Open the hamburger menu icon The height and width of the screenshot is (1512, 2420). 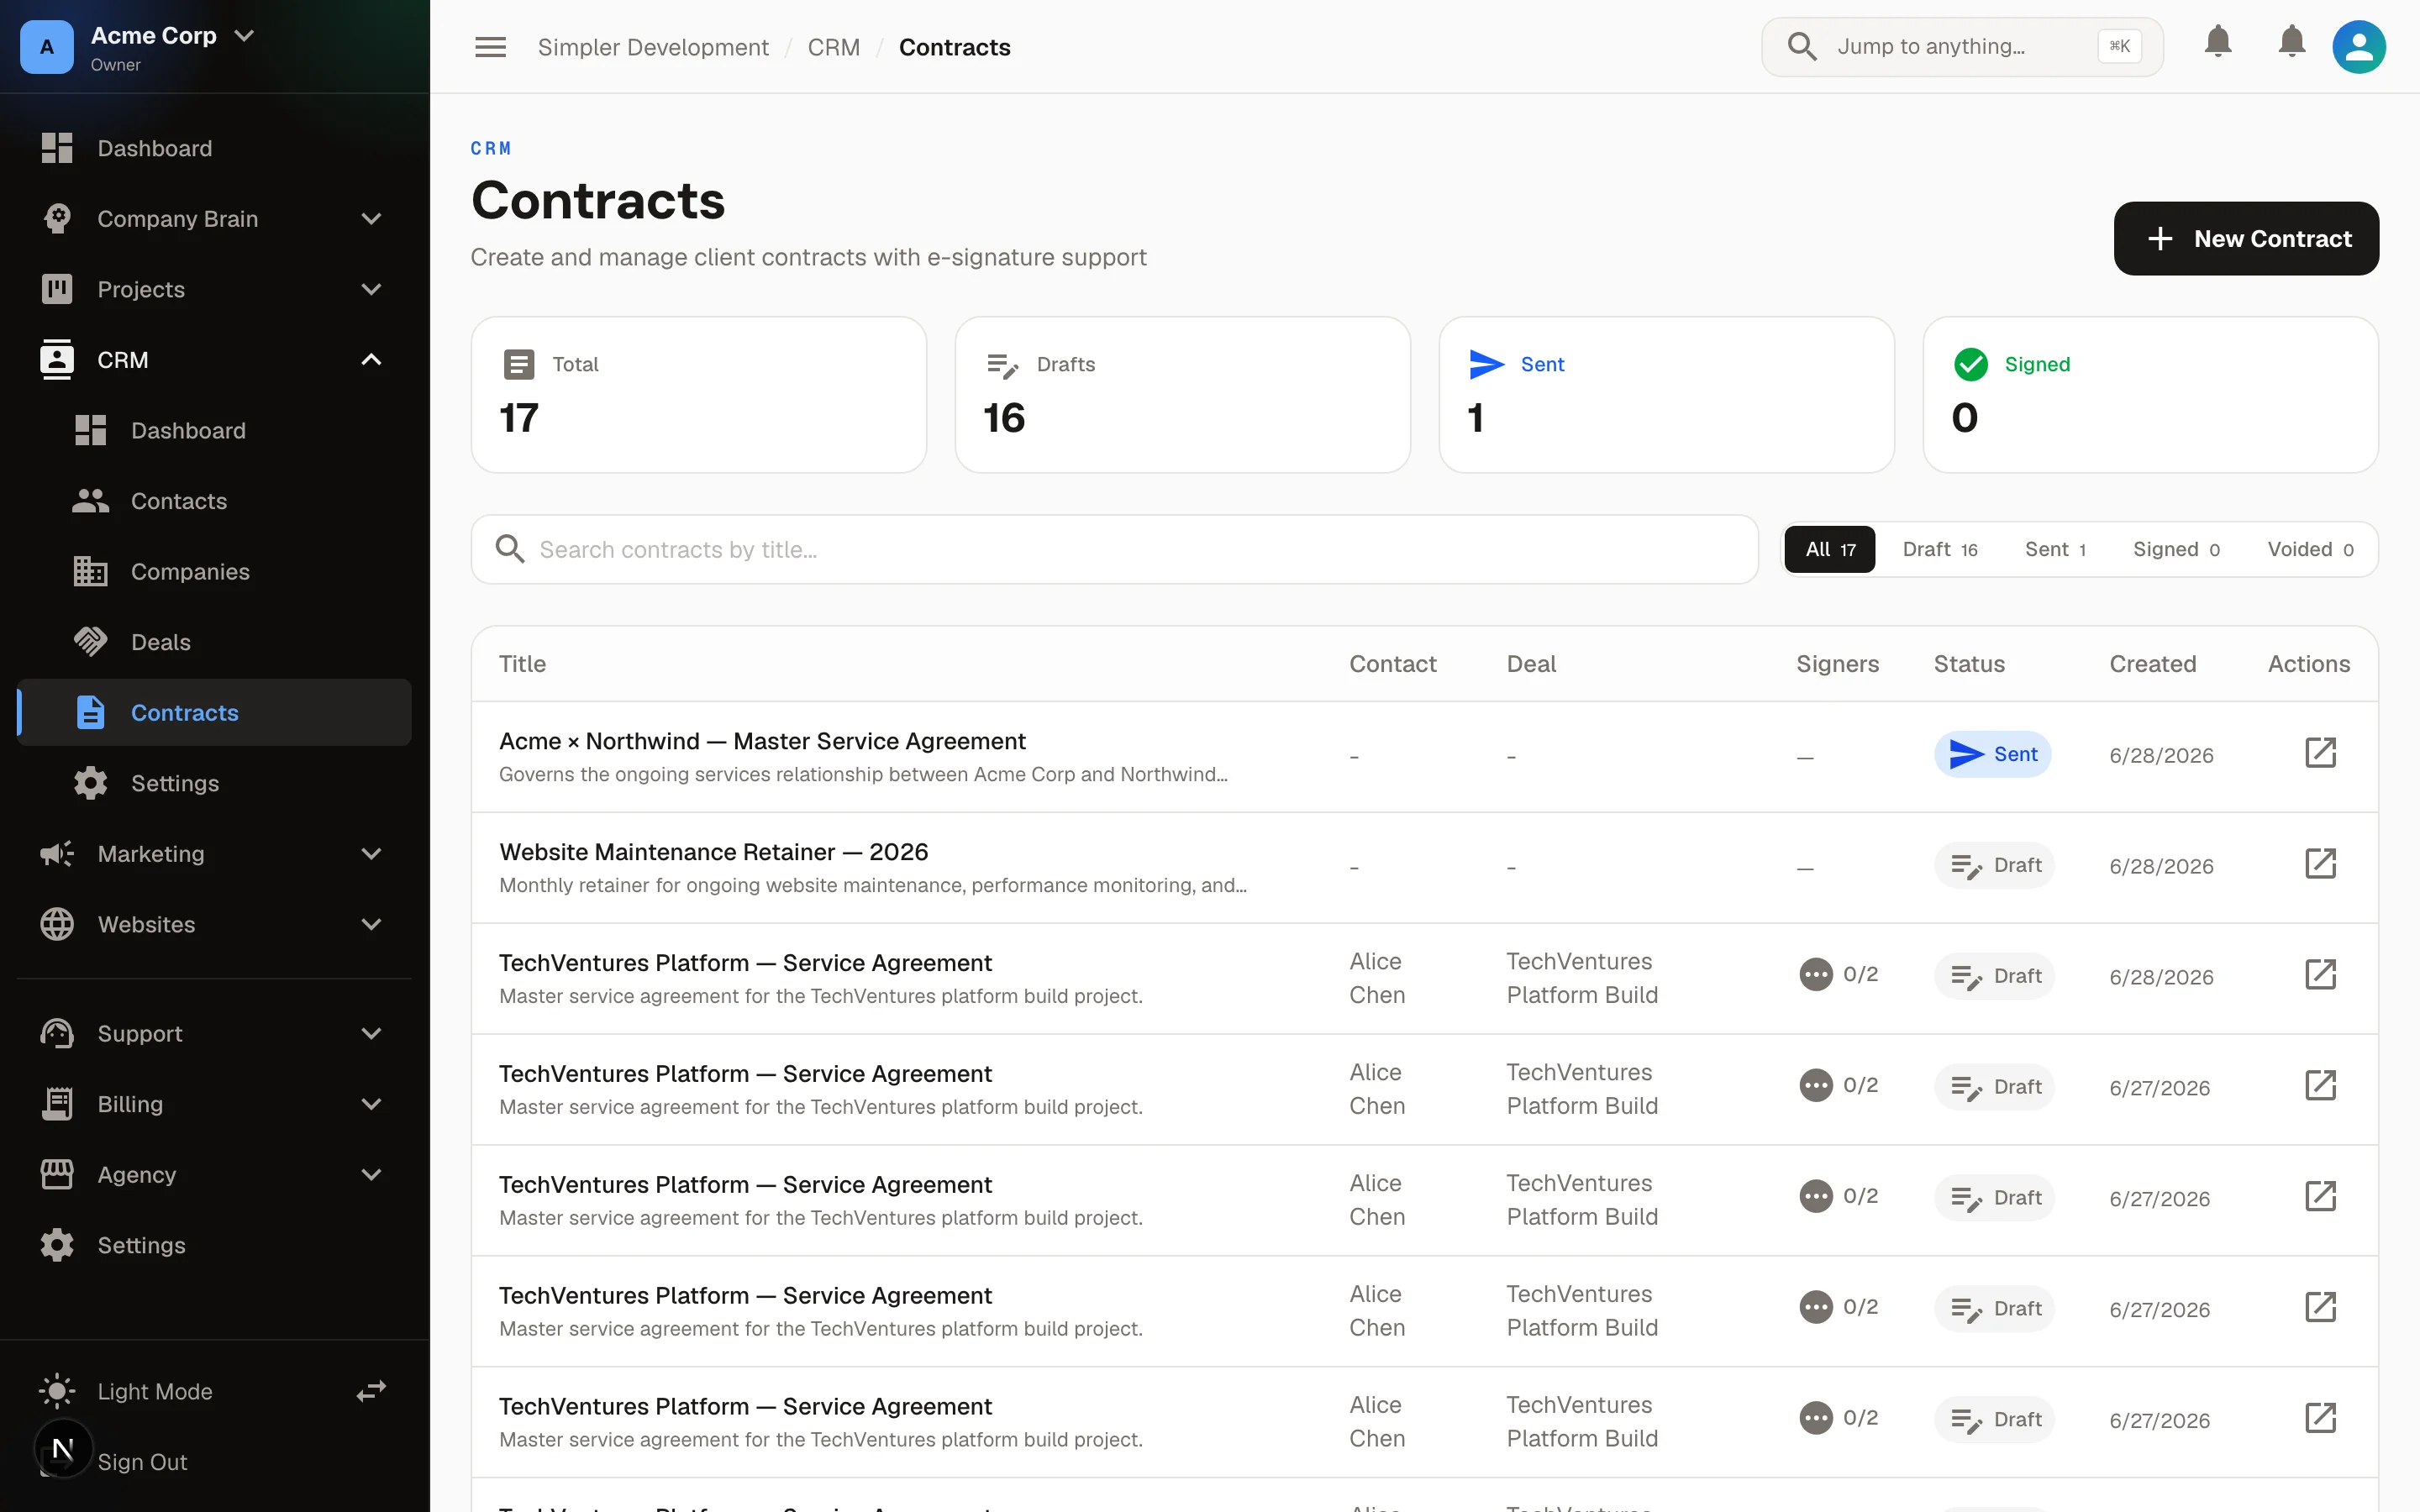[490, 47]
